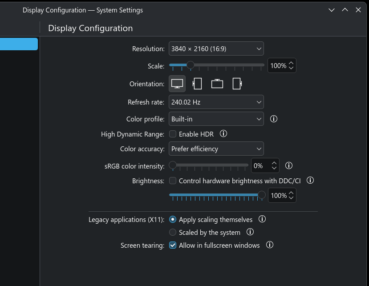
Task: Open info icon for Apply scaling themselves
Action: click(x=262, y=219)
